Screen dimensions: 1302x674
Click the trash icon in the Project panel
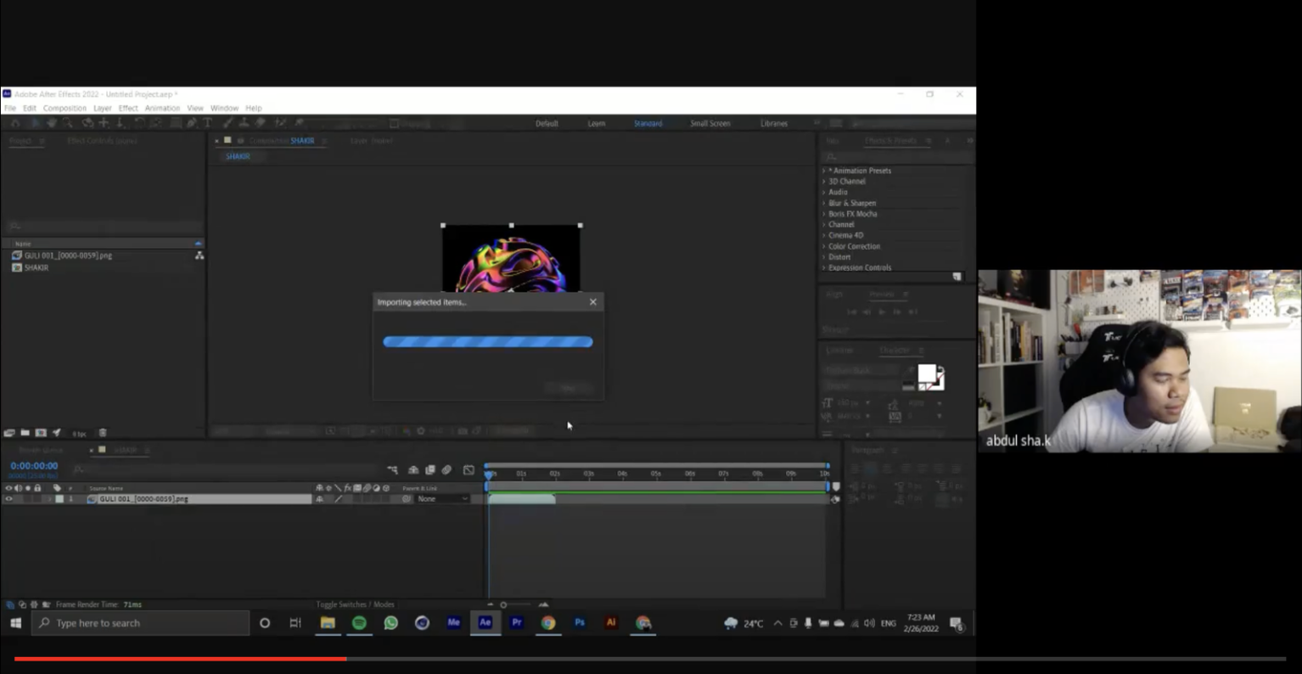click(x=103, y=433)
